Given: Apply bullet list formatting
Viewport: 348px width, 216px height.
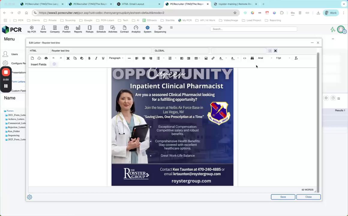Looking at the screenshot, I should pyautogui.click(x=158, y=58).
